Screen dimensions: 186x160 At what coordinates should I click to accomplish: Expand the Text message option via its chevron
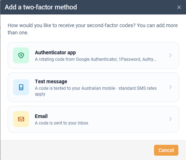coord(170,87)
